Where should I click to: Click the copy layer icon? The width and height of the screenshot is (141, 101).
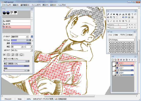tap(115, 60)
